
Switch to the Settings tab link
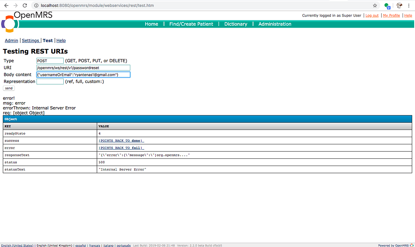(x=30, y=40)
